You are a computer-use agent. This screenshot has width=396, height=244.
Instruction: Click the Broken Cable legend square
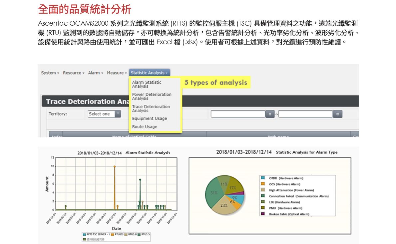pyautogui.click(x=263, y=214)
